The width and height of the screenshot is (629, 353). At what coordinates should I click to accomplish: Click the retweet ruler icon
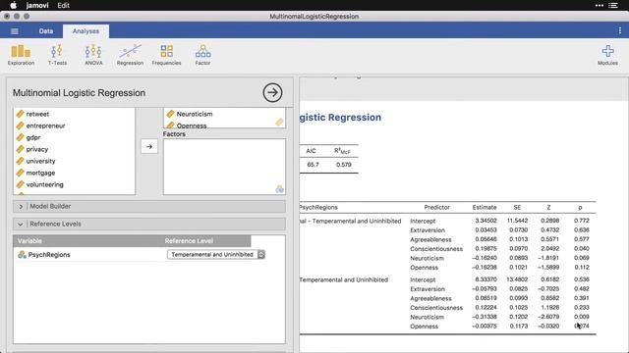(x=20, y=114)
